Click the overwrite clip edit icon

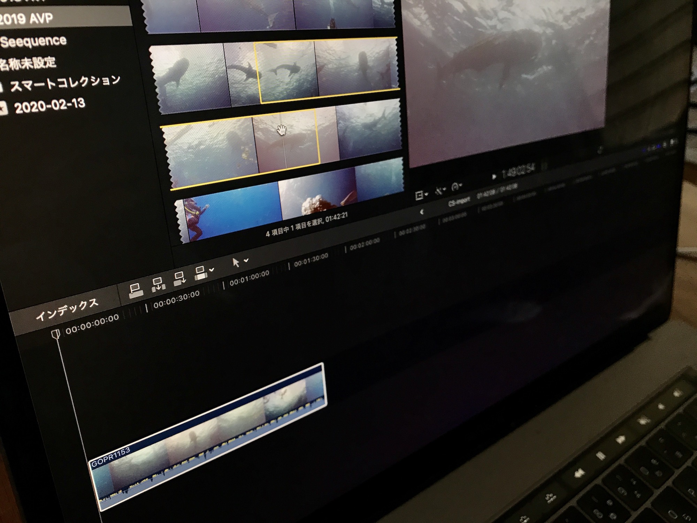(x=200, y=273)
